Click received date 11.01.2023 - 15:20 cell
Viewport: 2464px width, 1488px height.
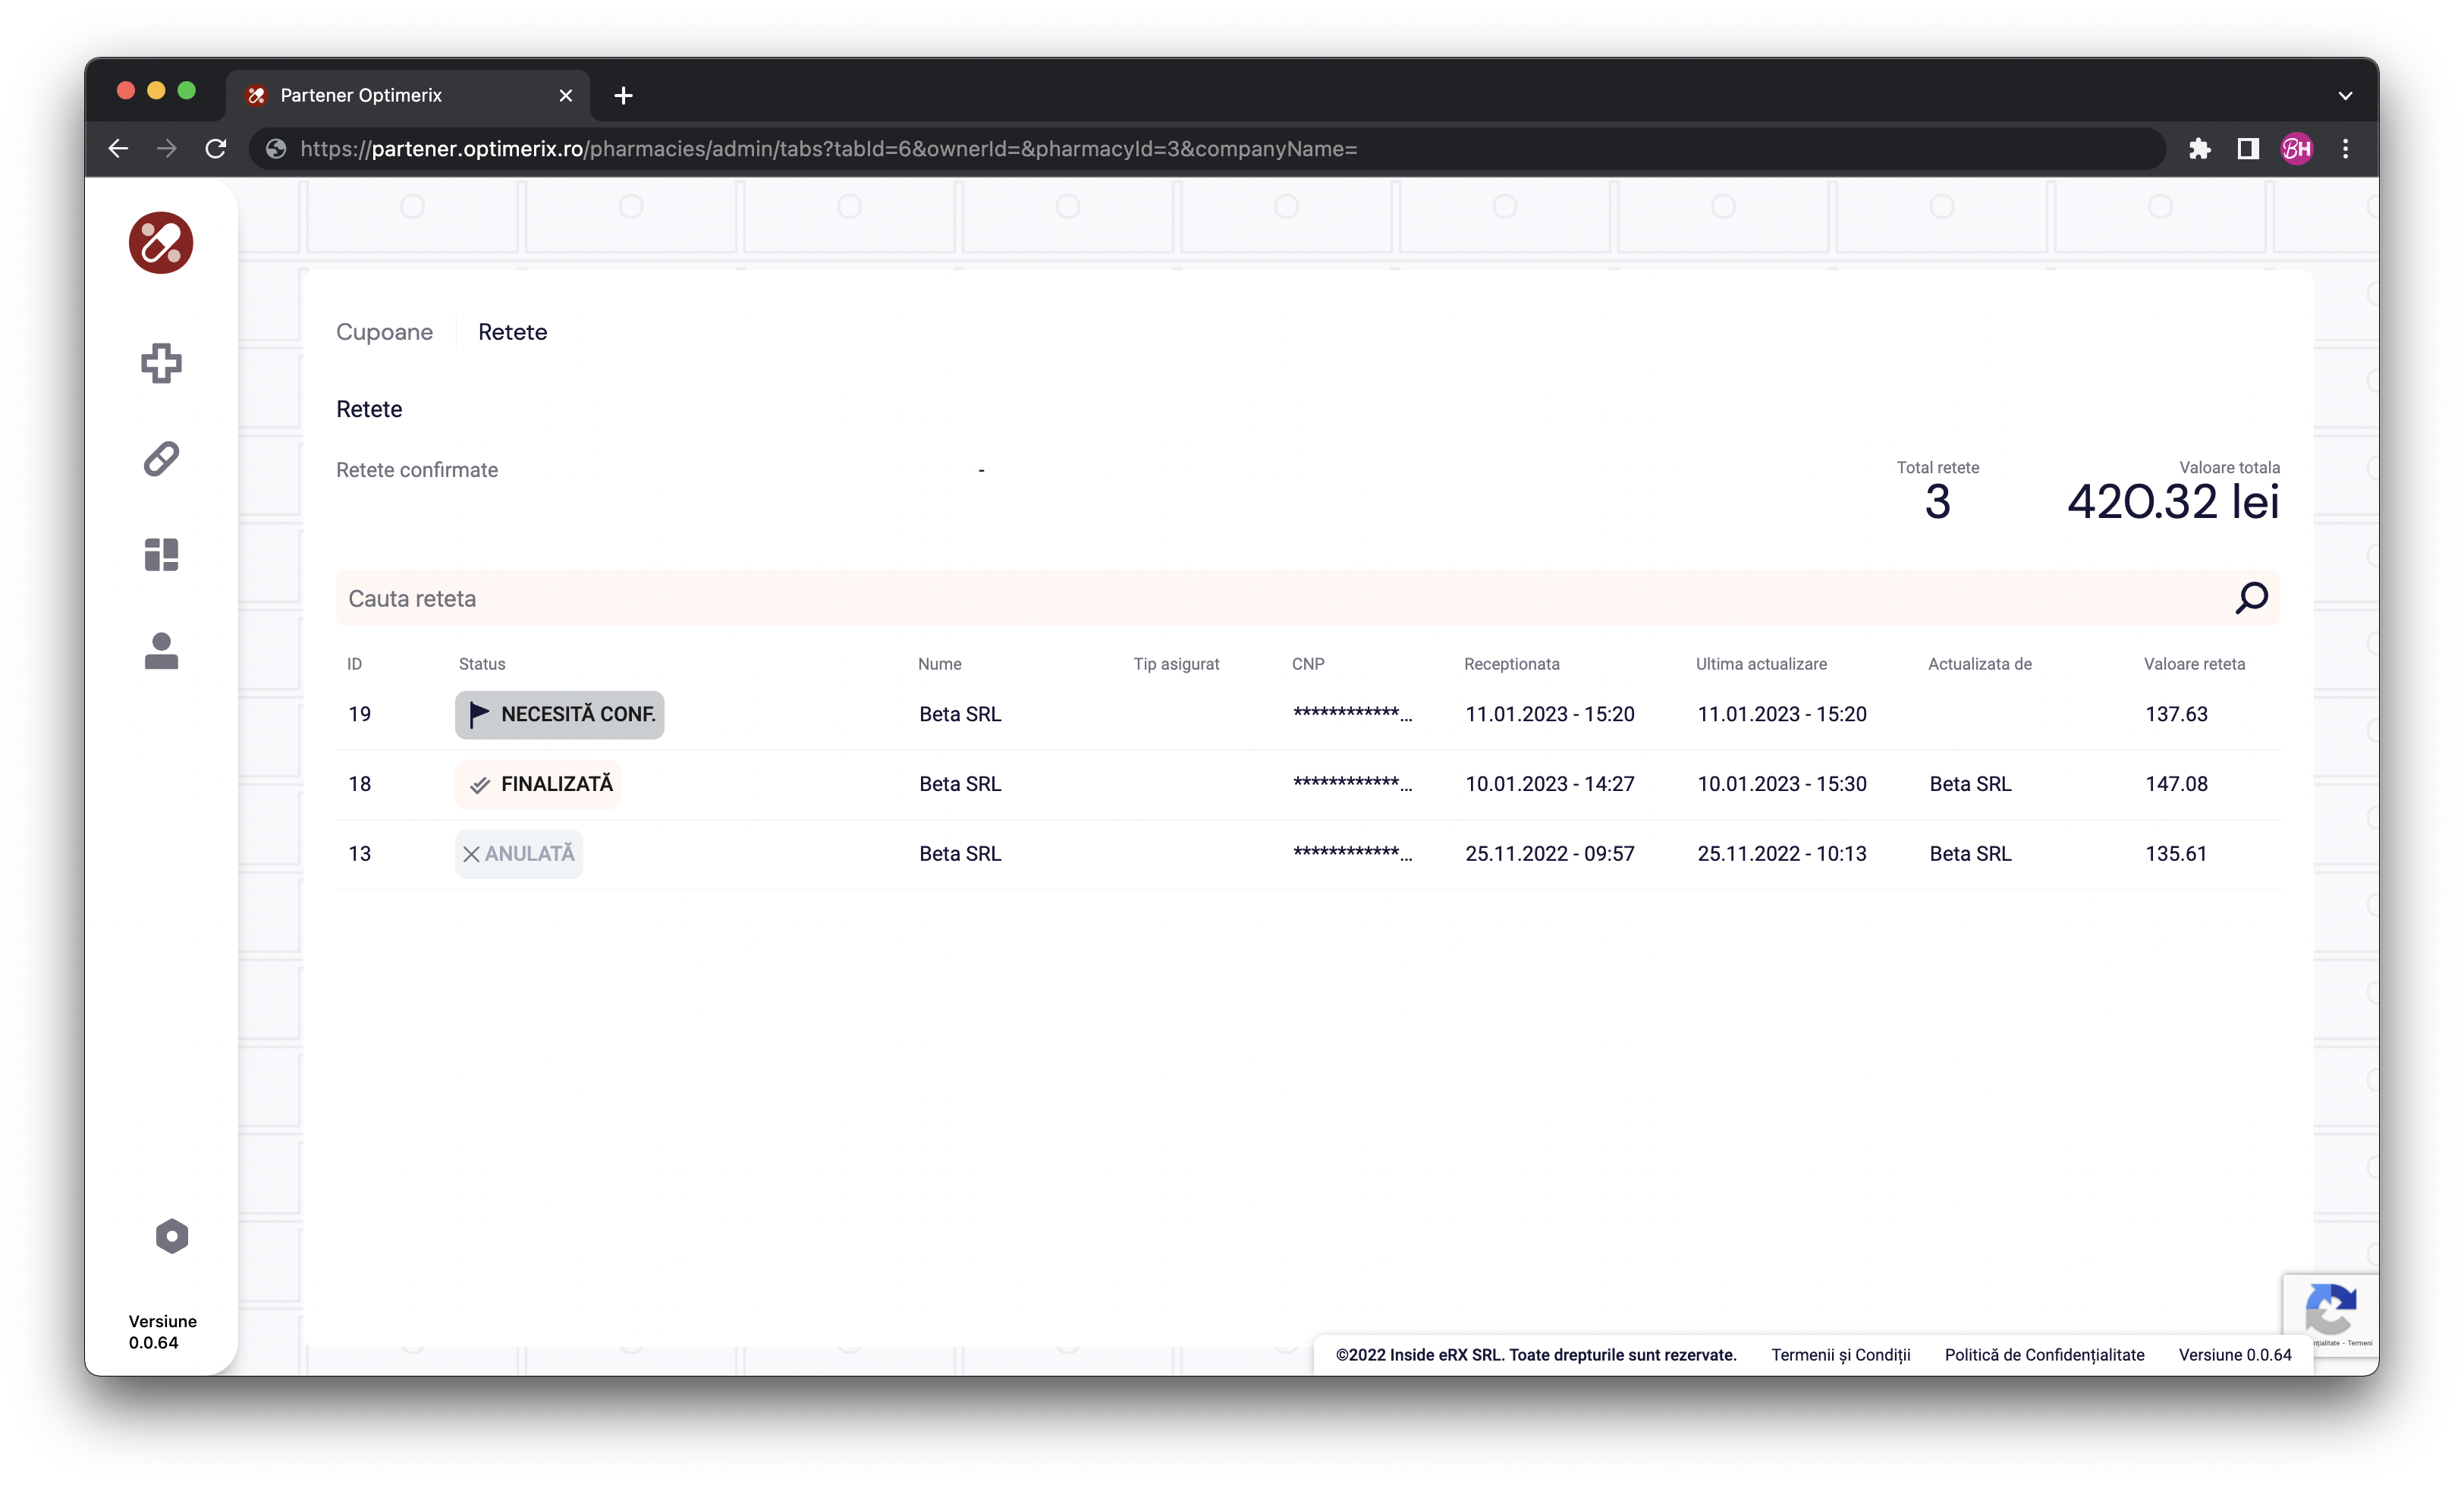[x=1549, y=714]
